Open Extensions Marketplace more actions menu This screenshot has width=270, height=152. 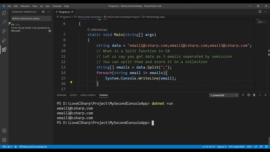pyautogui.click(x=49, y=12)
